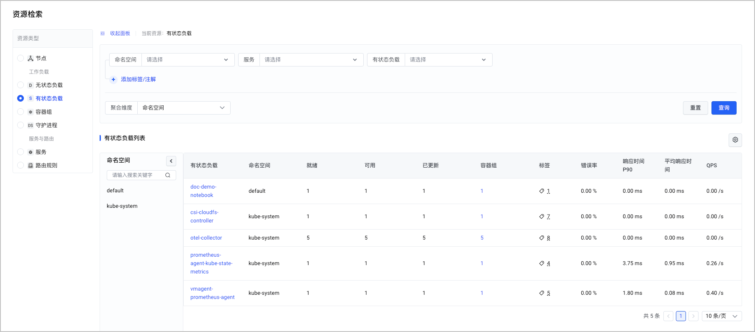Viewport: 755px width, 332px height.
Task: Click 0.95 ms average response value
Action: [674, 263]
